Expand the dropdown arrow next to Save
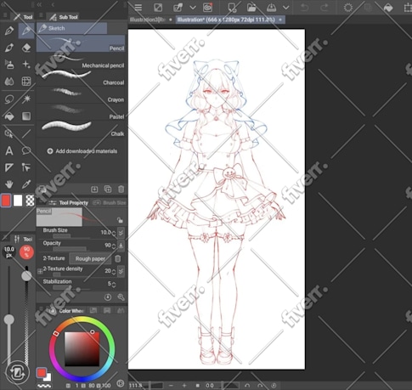This screenshot has width=412, height=390. 286,8
